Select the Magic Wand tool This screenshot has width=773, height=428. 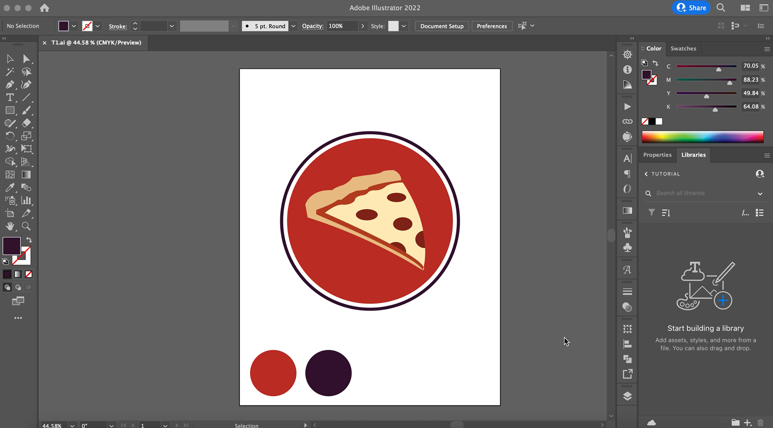(10, 72)
